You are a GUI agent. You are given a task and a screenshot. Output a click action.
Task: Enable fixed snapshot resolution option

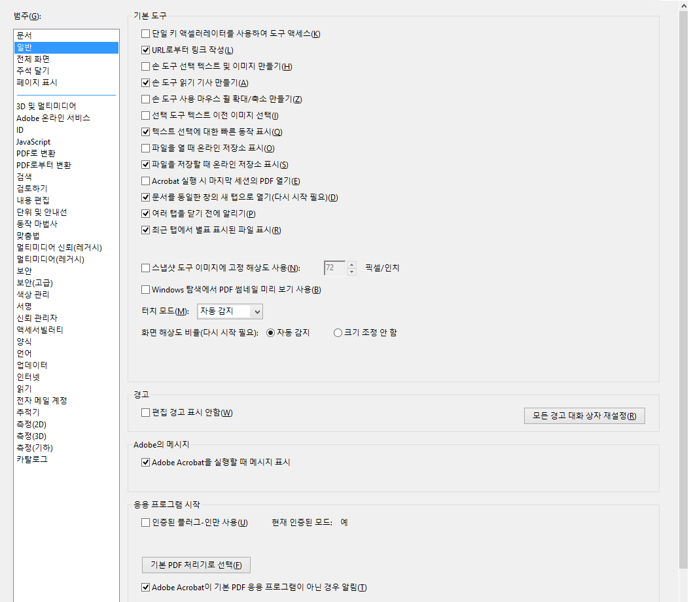tap(145, 268)
